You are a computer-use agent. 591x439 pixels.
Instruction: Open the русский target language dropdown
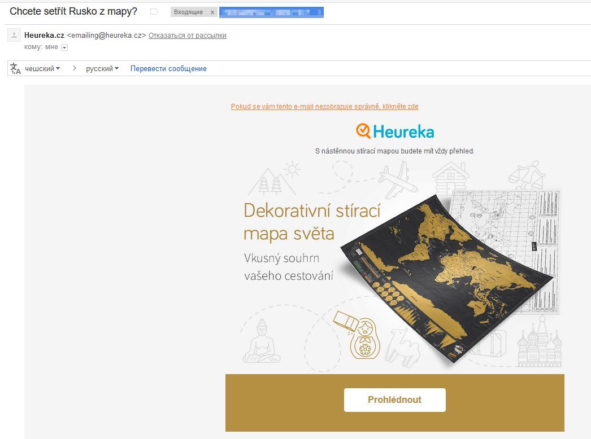pos(102,68)
